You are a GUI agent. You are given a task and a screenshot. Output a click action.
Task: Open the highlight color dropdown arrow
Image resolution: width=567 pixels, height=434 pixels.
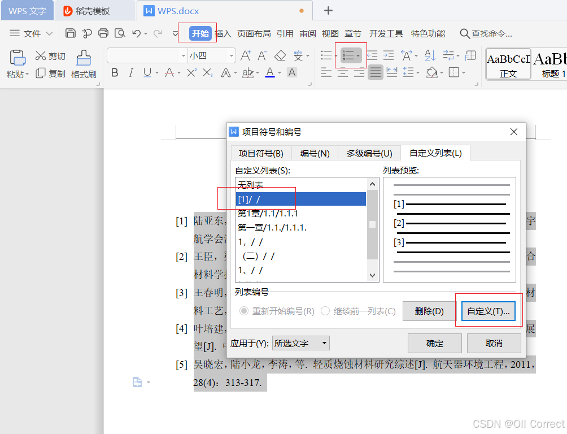(x=258, y=73)
